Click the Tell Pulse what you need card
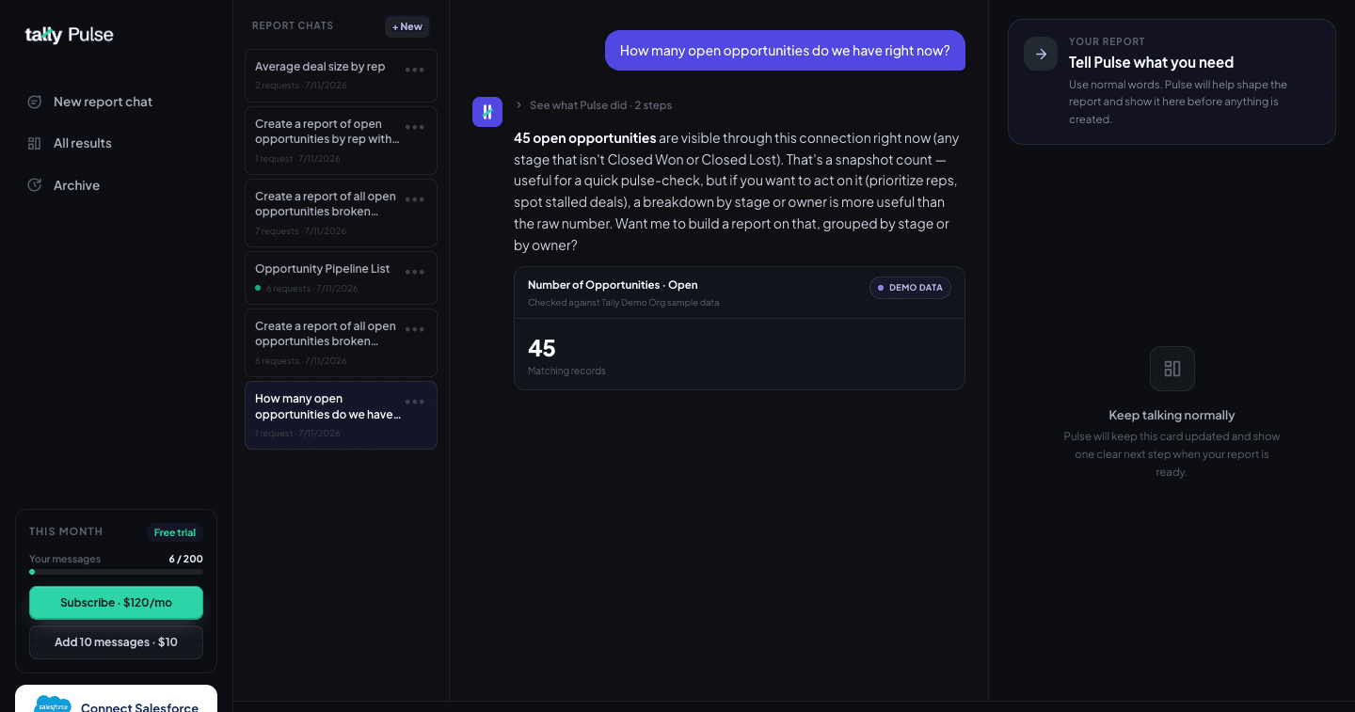This screenshot has width=1355, height=712. point(1172,82)
